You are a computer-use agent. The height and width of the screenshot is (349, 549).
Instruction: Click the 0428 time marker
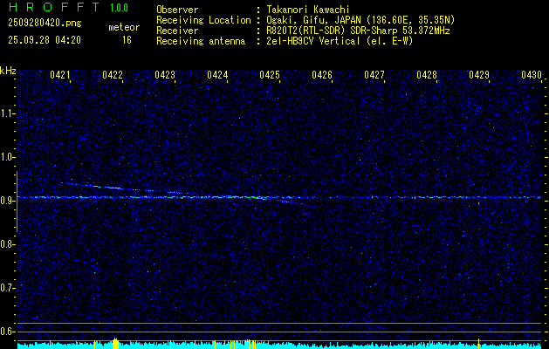[x=427, y=76]
